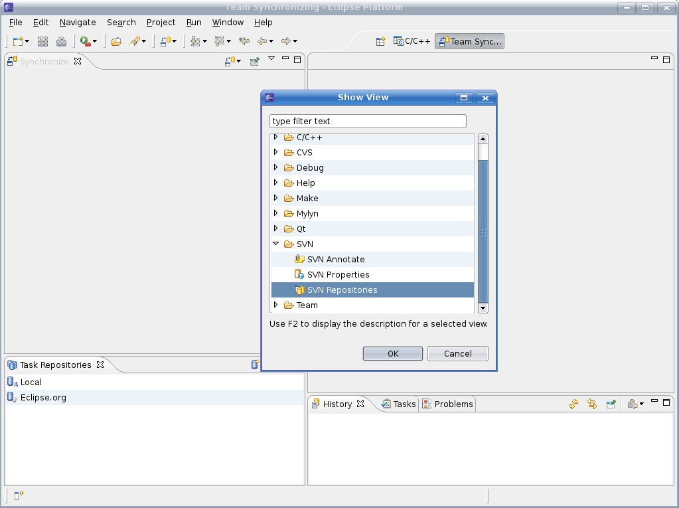Screen dimensions: 679x508
Task: Expand the Team folder node
Action: pyautogui.click(x=276, y=305)
